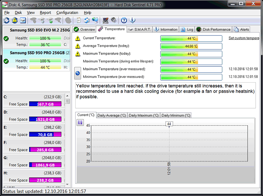The image size is (263, 196).
Task: Click the globe and monitor network toolbar icon
Action: [x=95, y=20]
